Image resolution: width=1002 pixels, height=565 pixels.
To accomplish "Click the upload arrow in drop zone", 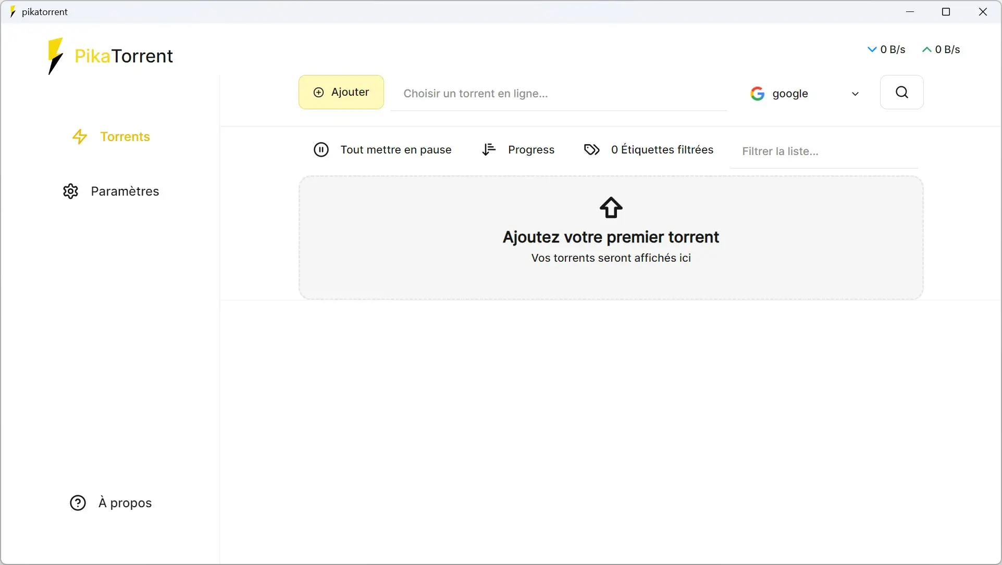I will 611,208.
